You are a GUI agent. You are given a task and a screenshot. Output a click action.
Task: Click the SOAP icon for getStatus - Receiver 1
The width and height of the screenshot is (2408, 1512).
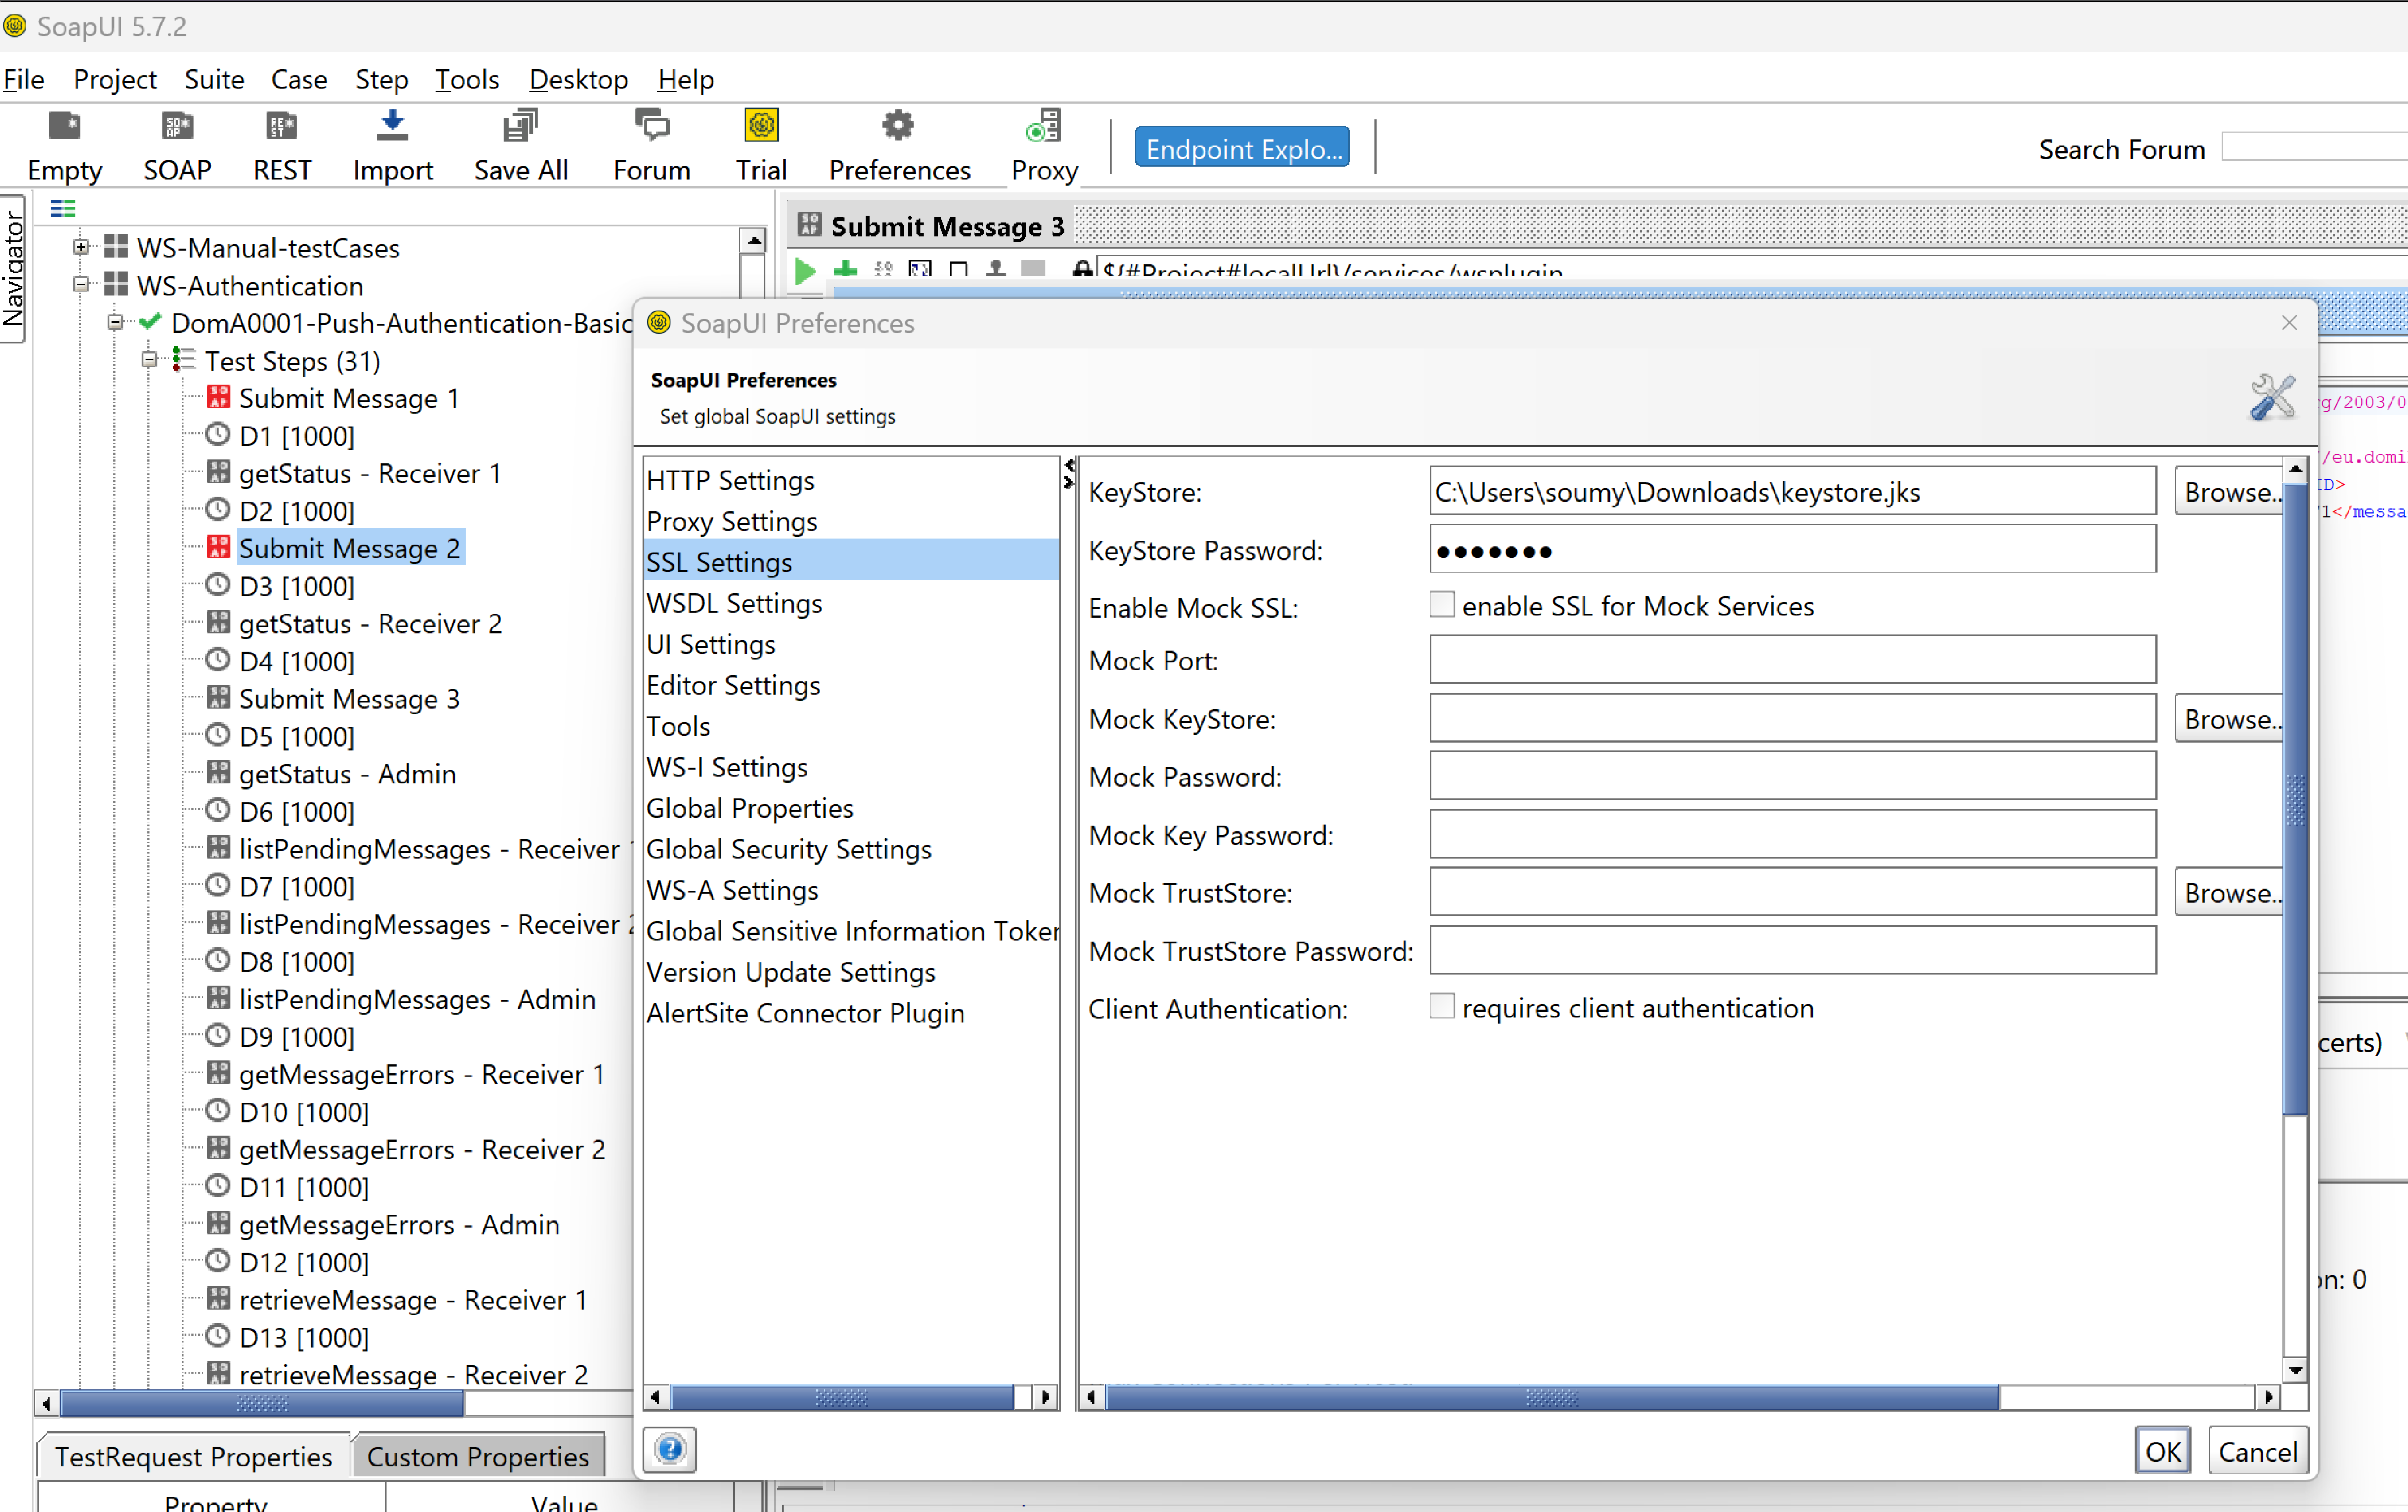click(x=218, y=473)
